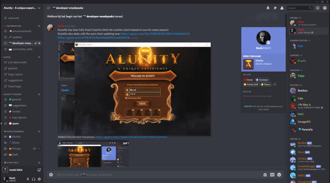Click the Developer role tag
The image size is (330, 183).
(x=262, y=80)
